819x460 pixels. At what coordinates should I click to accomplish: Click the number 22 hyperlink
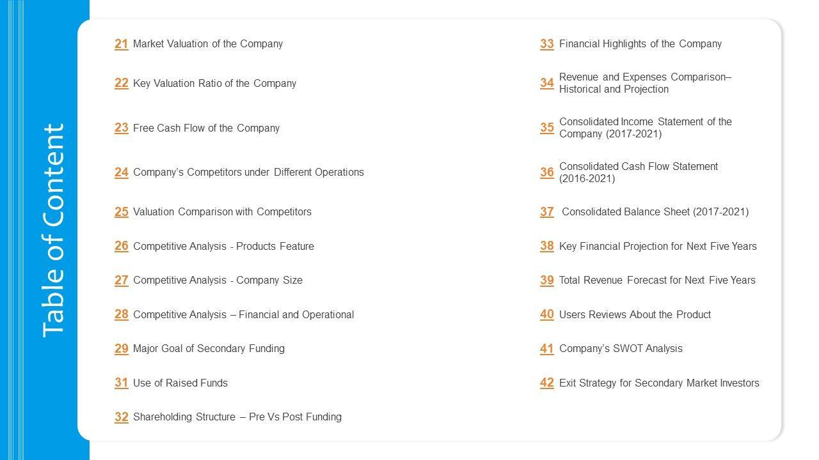[x=122, y=83]
